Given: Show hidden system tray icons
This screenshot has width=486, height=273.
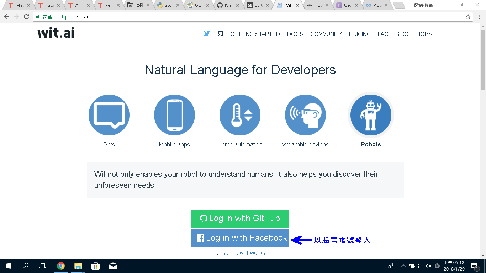Looking at the screenshot, I should point(403,266).
